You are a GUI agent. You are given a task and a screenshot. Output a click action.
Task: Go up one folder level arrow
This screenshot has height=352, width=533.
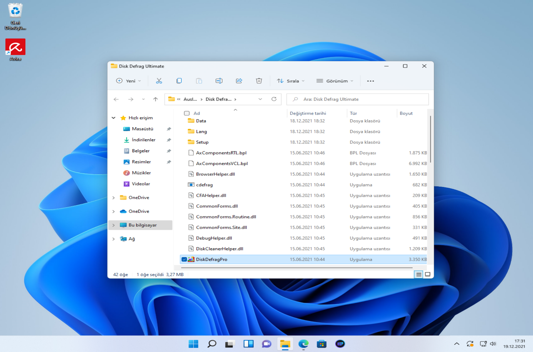[x=156, y=99]
